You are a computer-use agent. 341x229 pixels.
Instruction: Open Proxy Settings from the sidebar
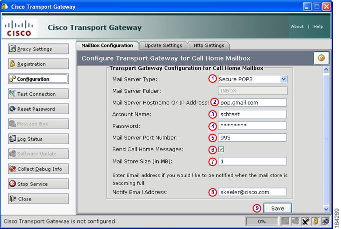click(38, 49)
